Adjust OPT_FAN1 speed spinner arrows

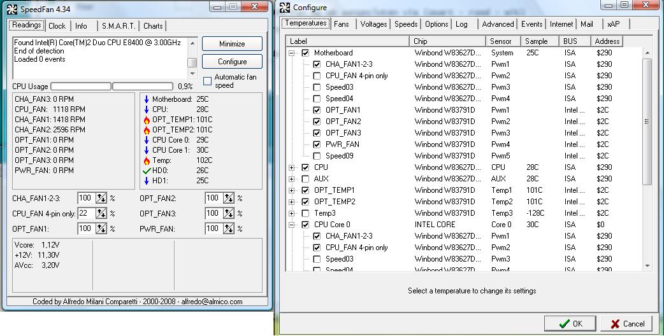point(101,228)
